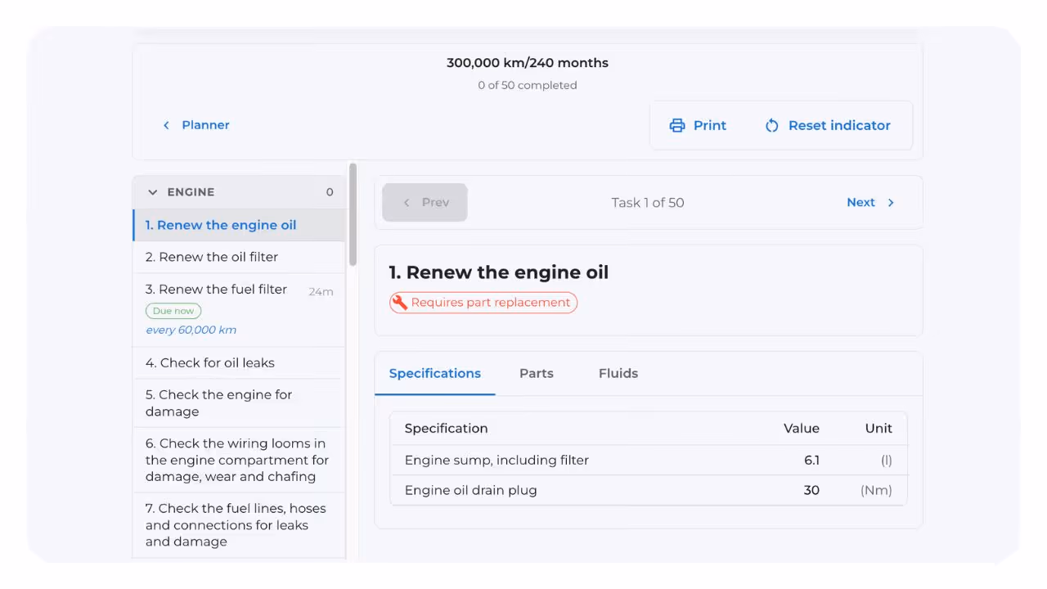The height and width of the screenshot is (589, 1047).
Task: Select task 2 Renew the oil filter
Action: (x=240, y=257)
